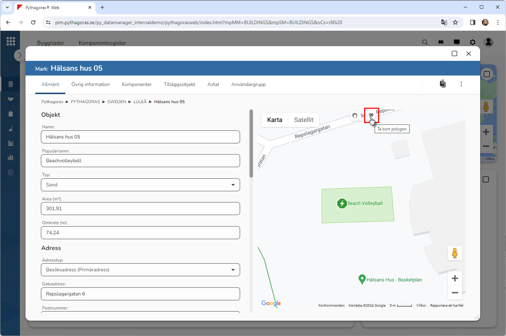
Task: Open the Övrig information tab
Action: 91,84
